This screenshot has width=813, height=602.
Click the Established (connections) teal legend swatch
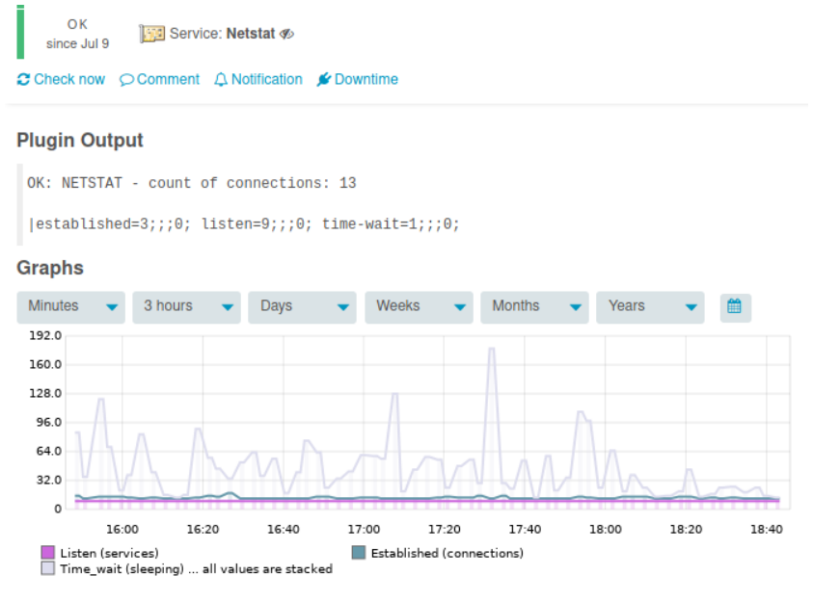[x=359, y=552]
